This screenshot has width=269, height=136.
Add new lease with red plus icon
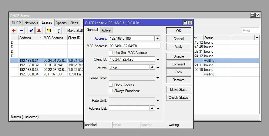(14, 31)
